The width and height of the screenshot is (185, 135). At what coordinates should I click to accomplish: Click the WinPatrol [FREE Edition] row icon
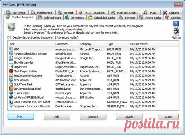coord(11,97)
